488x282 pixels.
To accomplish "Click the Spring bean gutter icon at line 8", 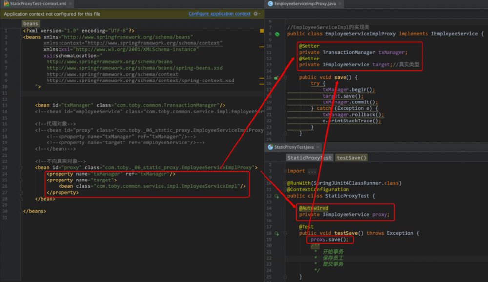I will click(277, 34).
